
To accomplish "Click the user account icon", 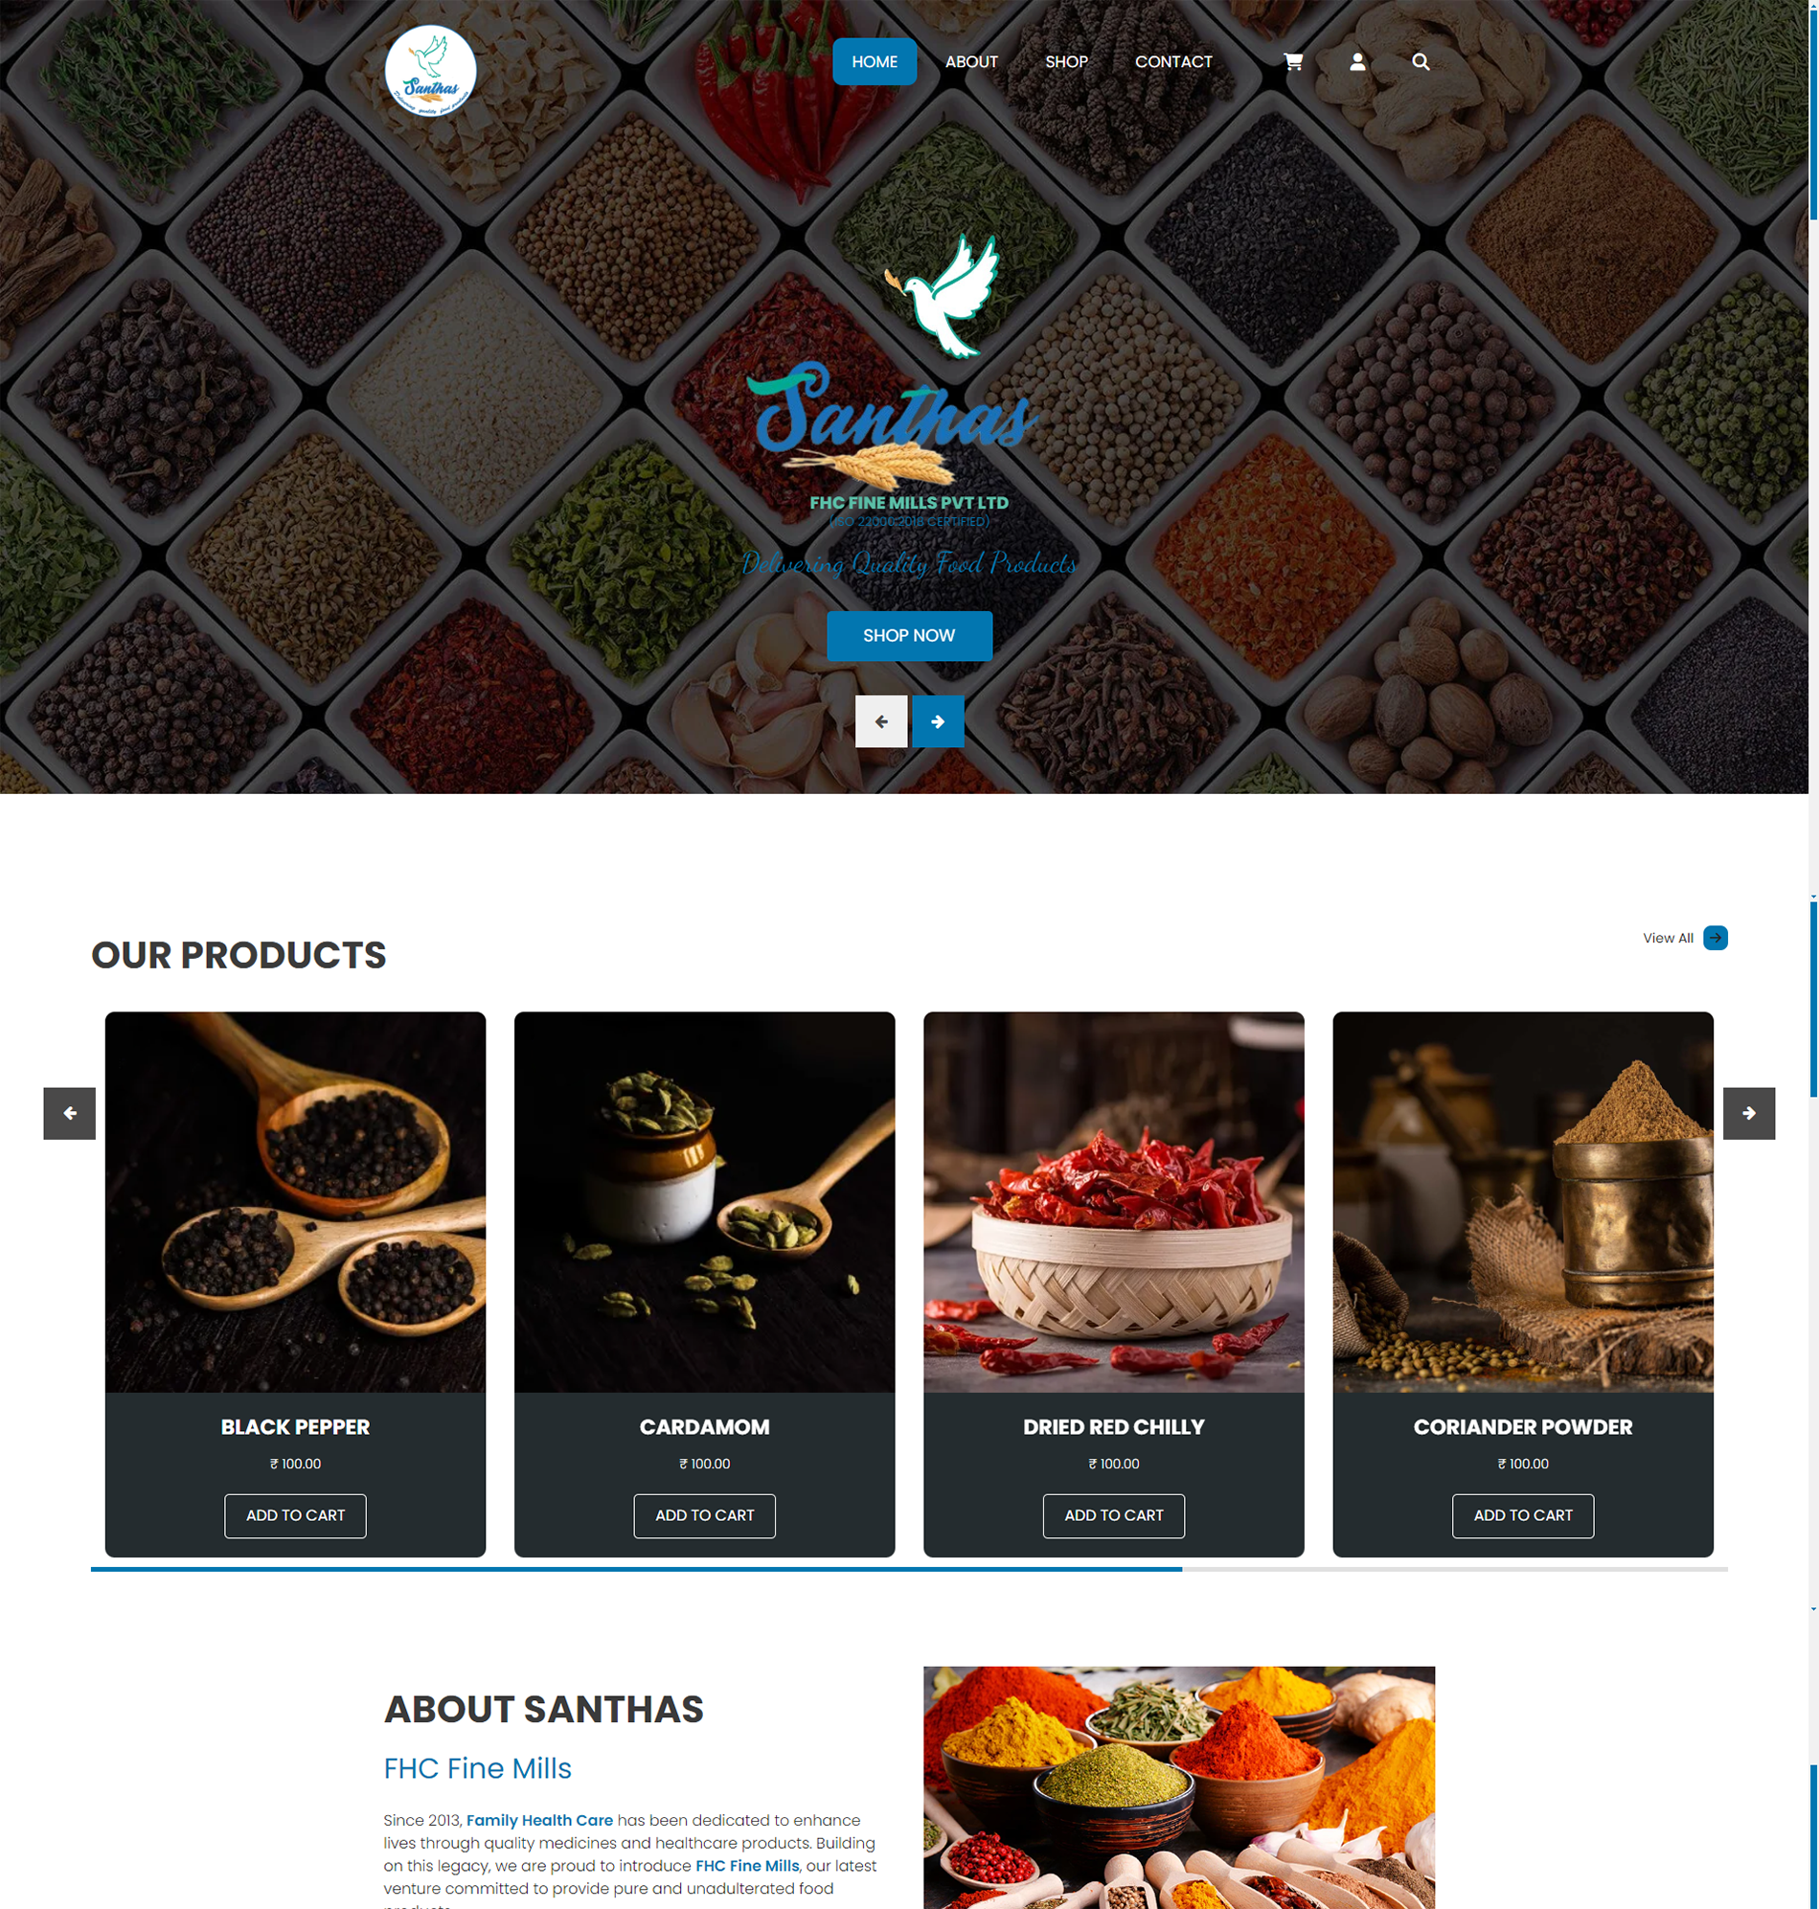I will [x=1357, y=62].
